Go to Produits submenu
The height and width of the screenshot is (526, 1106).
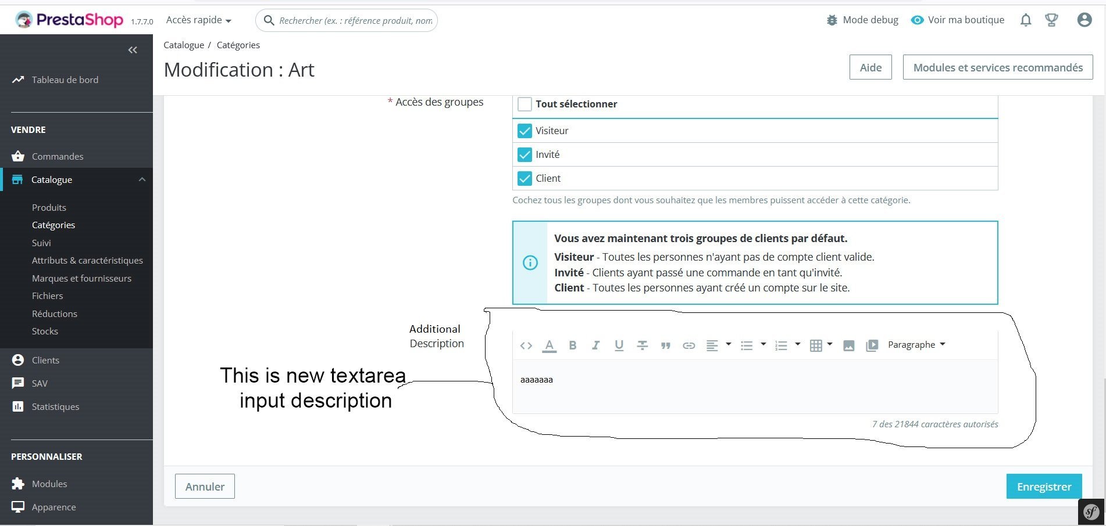coord(49,207)
